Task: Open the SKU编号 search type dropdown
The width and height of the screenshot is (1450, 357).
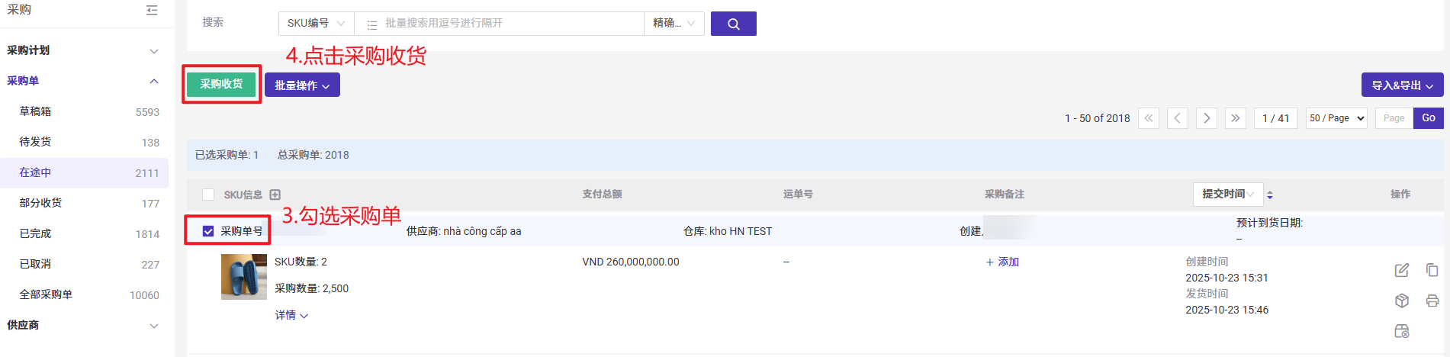Action: click(316, 24)
